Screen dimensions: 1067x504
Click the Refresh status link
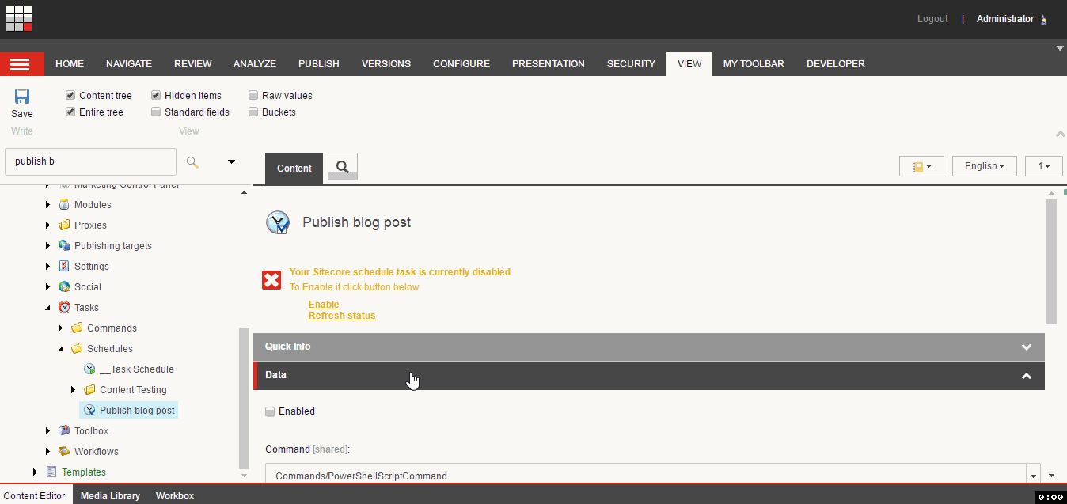pyautogui.click(x=342, y=316)
